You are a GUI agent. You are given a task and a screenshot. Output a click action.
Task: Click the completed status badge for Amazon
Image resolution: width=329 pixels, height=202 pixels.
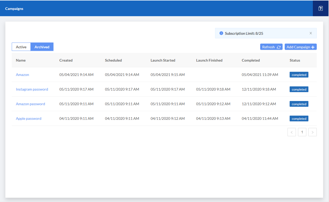299,74
